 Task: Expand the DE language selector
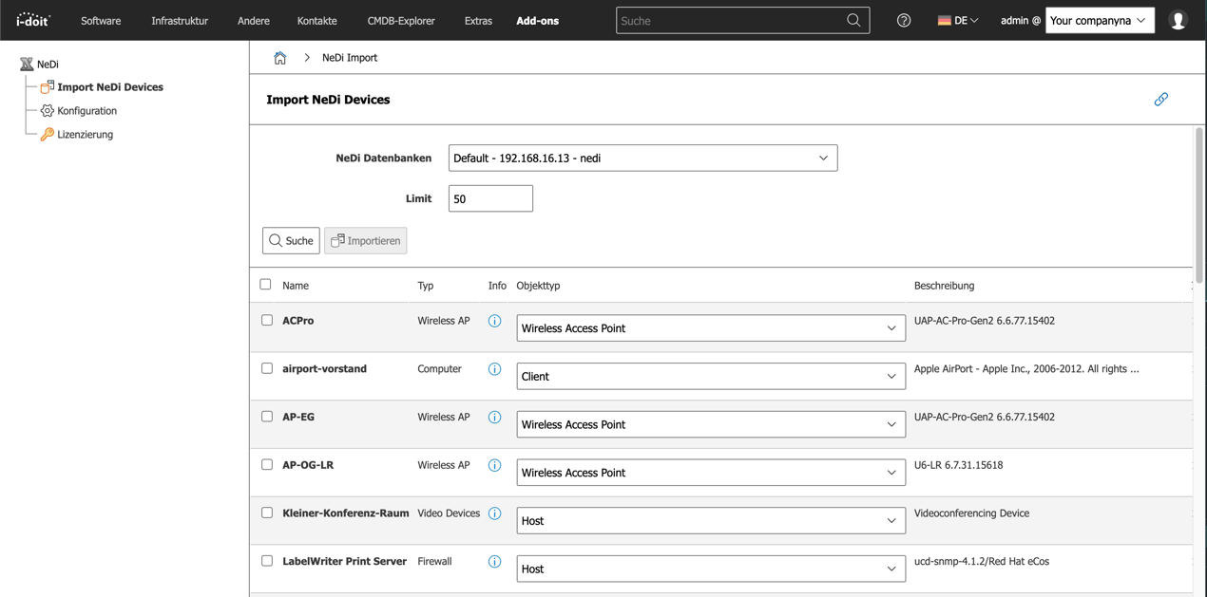point(957,20)
